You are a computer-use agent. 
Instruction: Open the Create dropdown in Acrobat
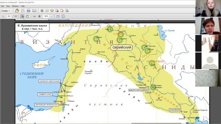(6, 11)
